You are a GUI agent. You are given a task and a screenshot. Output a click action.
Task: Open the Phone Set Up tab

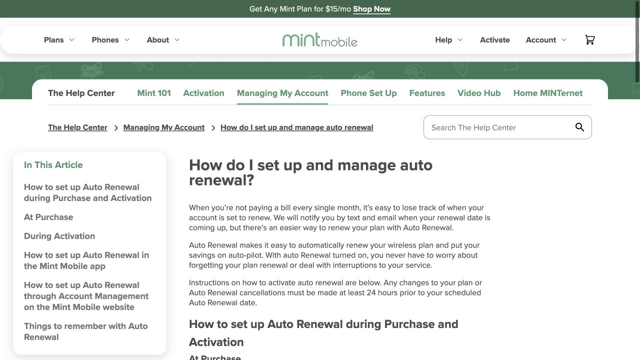click(x=368, y=93)
